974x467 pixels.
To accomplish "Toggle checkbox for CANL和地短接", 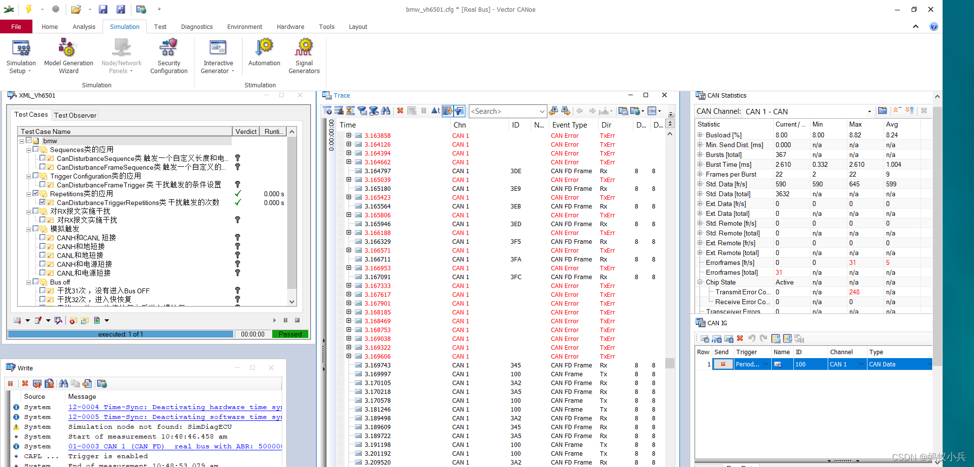I will (x=43, y=255).
